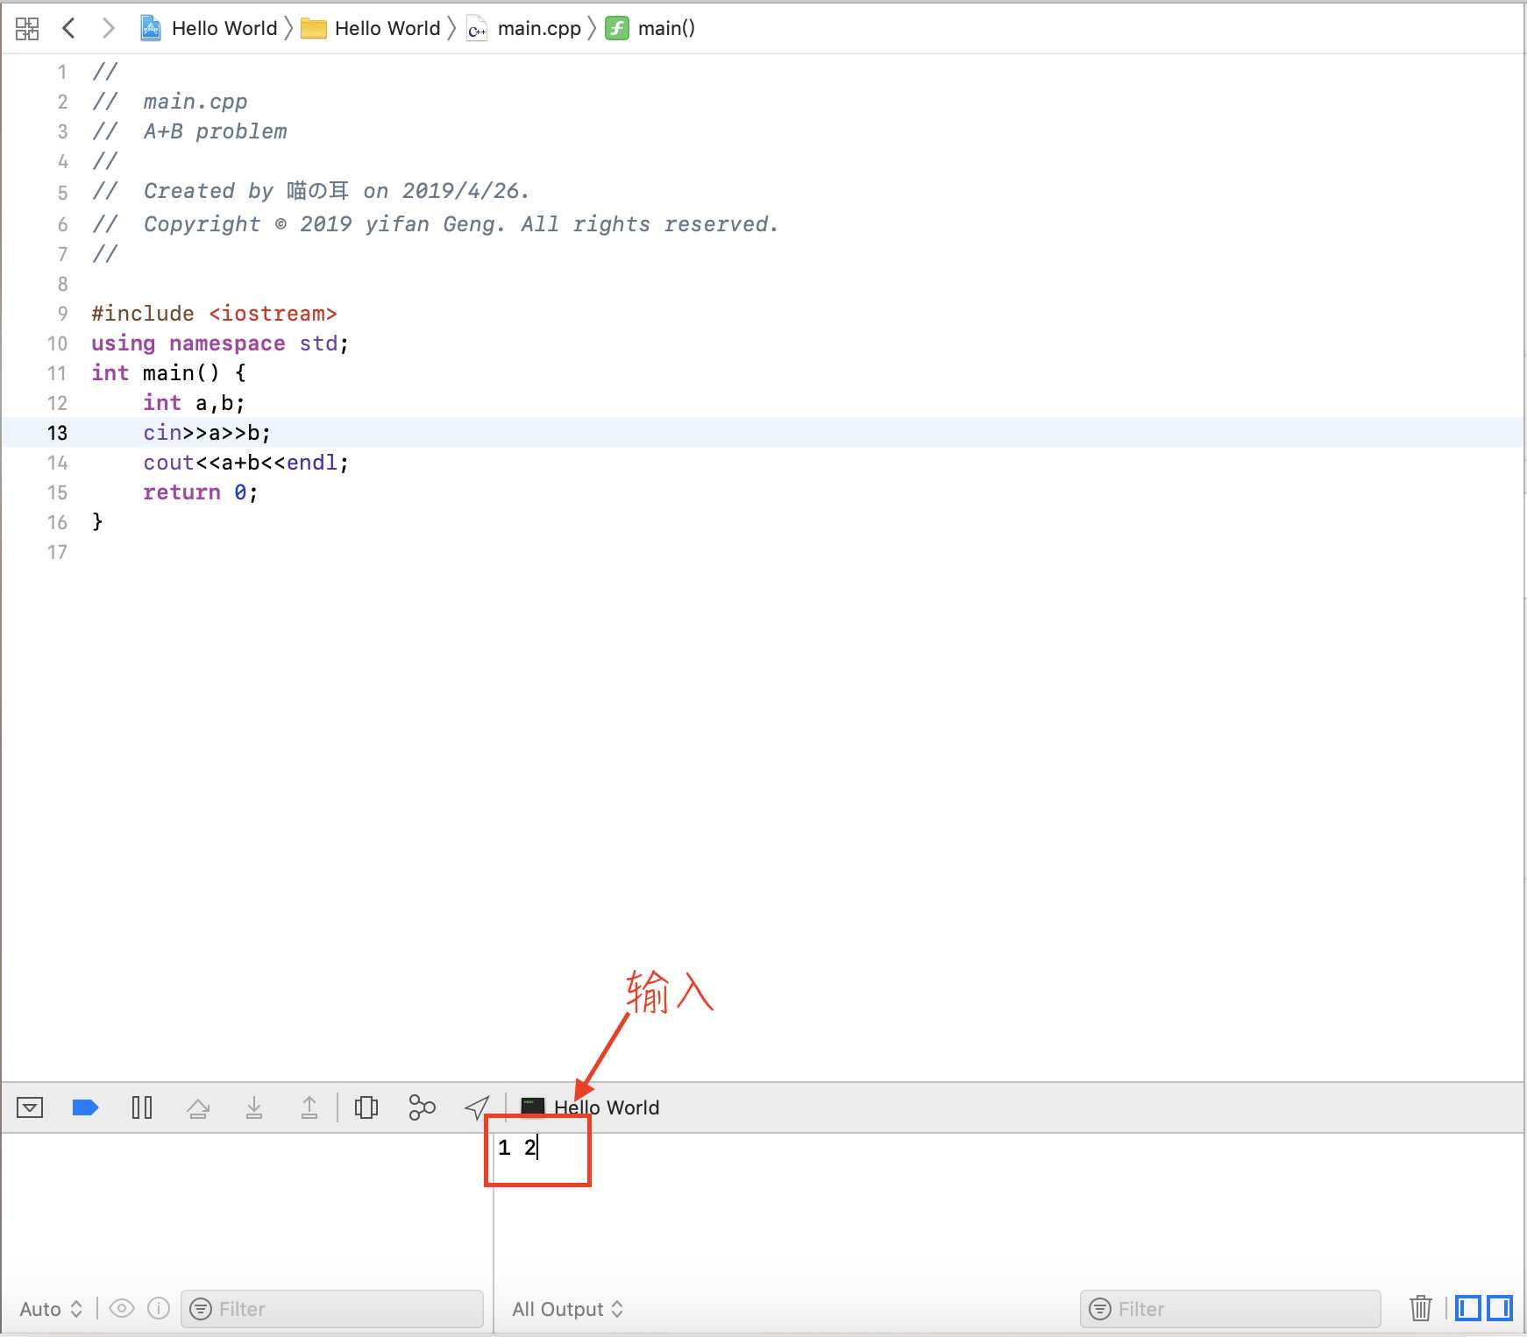Viewport: 1527px width, 1337px height.
Task: Click using namespace std; line
Action: click(x=220, y=343)
